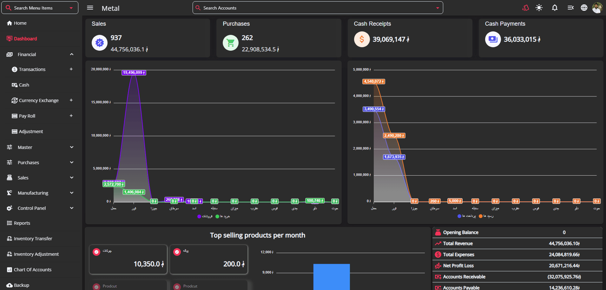Toggle the sidebar with hamburger icon
The height and width of the screenshot is (290, 606).
coord(90,8)
